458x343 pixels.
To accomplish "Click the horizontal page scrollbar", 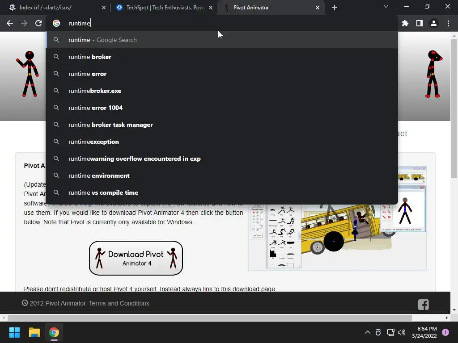I will click(209, 318).
